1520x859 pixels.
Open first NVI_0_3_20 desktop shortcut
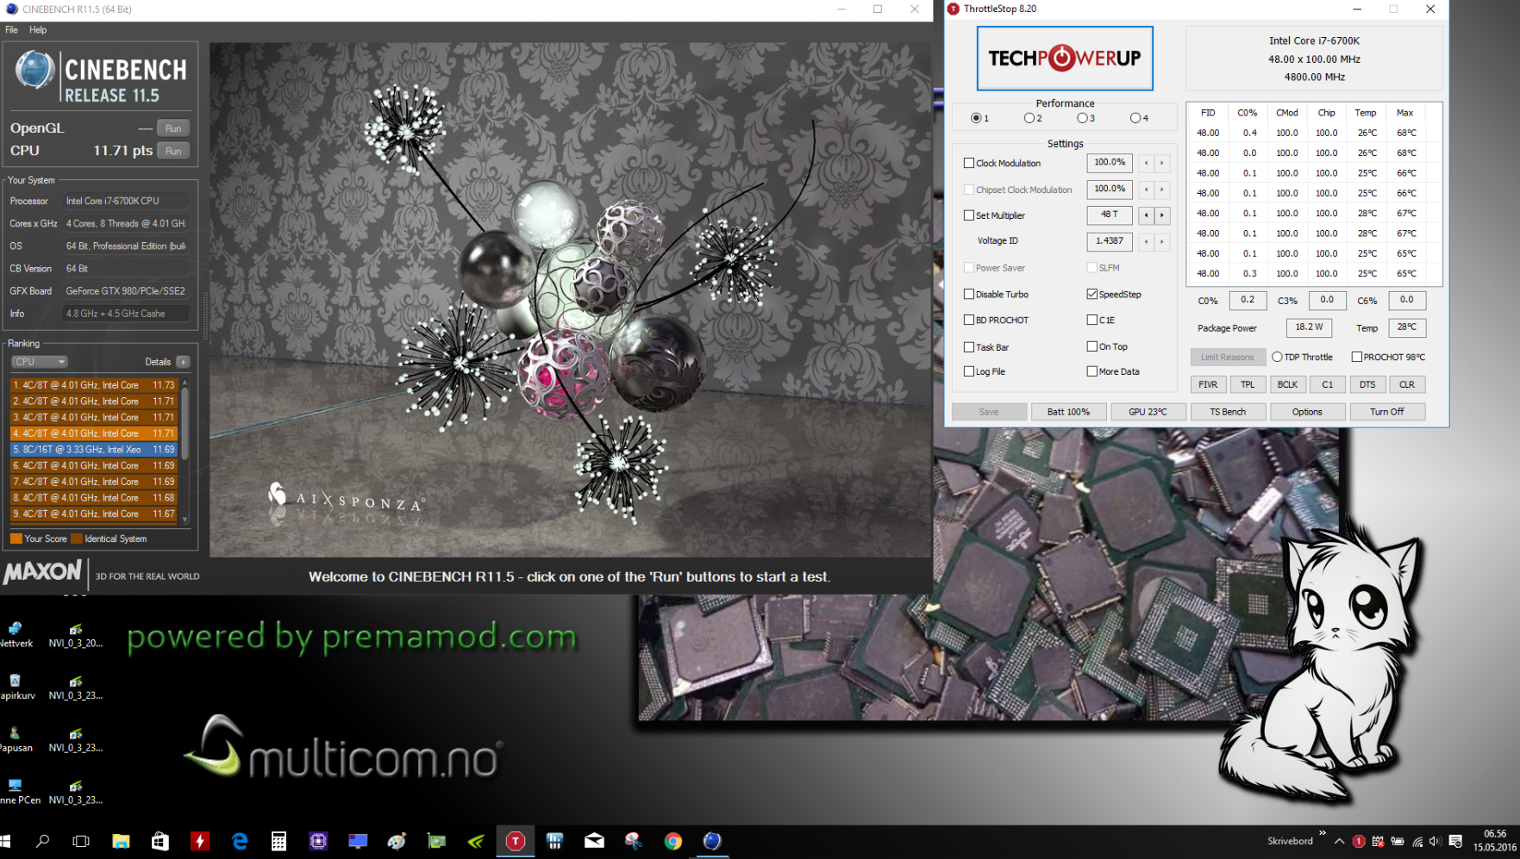(x=76, y=635)
